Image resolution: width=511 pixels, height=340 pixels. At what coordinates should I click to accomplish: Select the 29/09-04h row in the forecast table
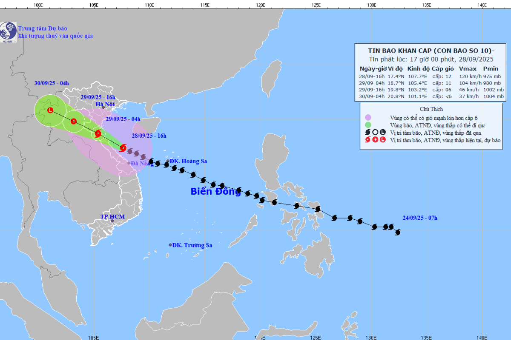431,82
